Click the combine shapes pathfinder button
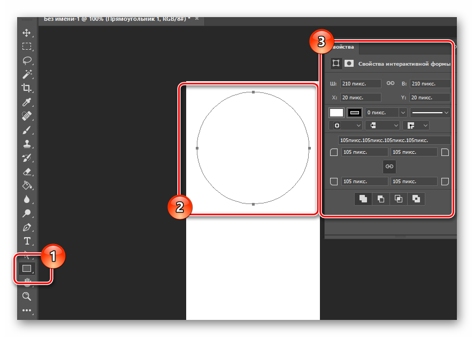This screenshot has height=337, width=474. pyautogui.click(x=363, y=199)
